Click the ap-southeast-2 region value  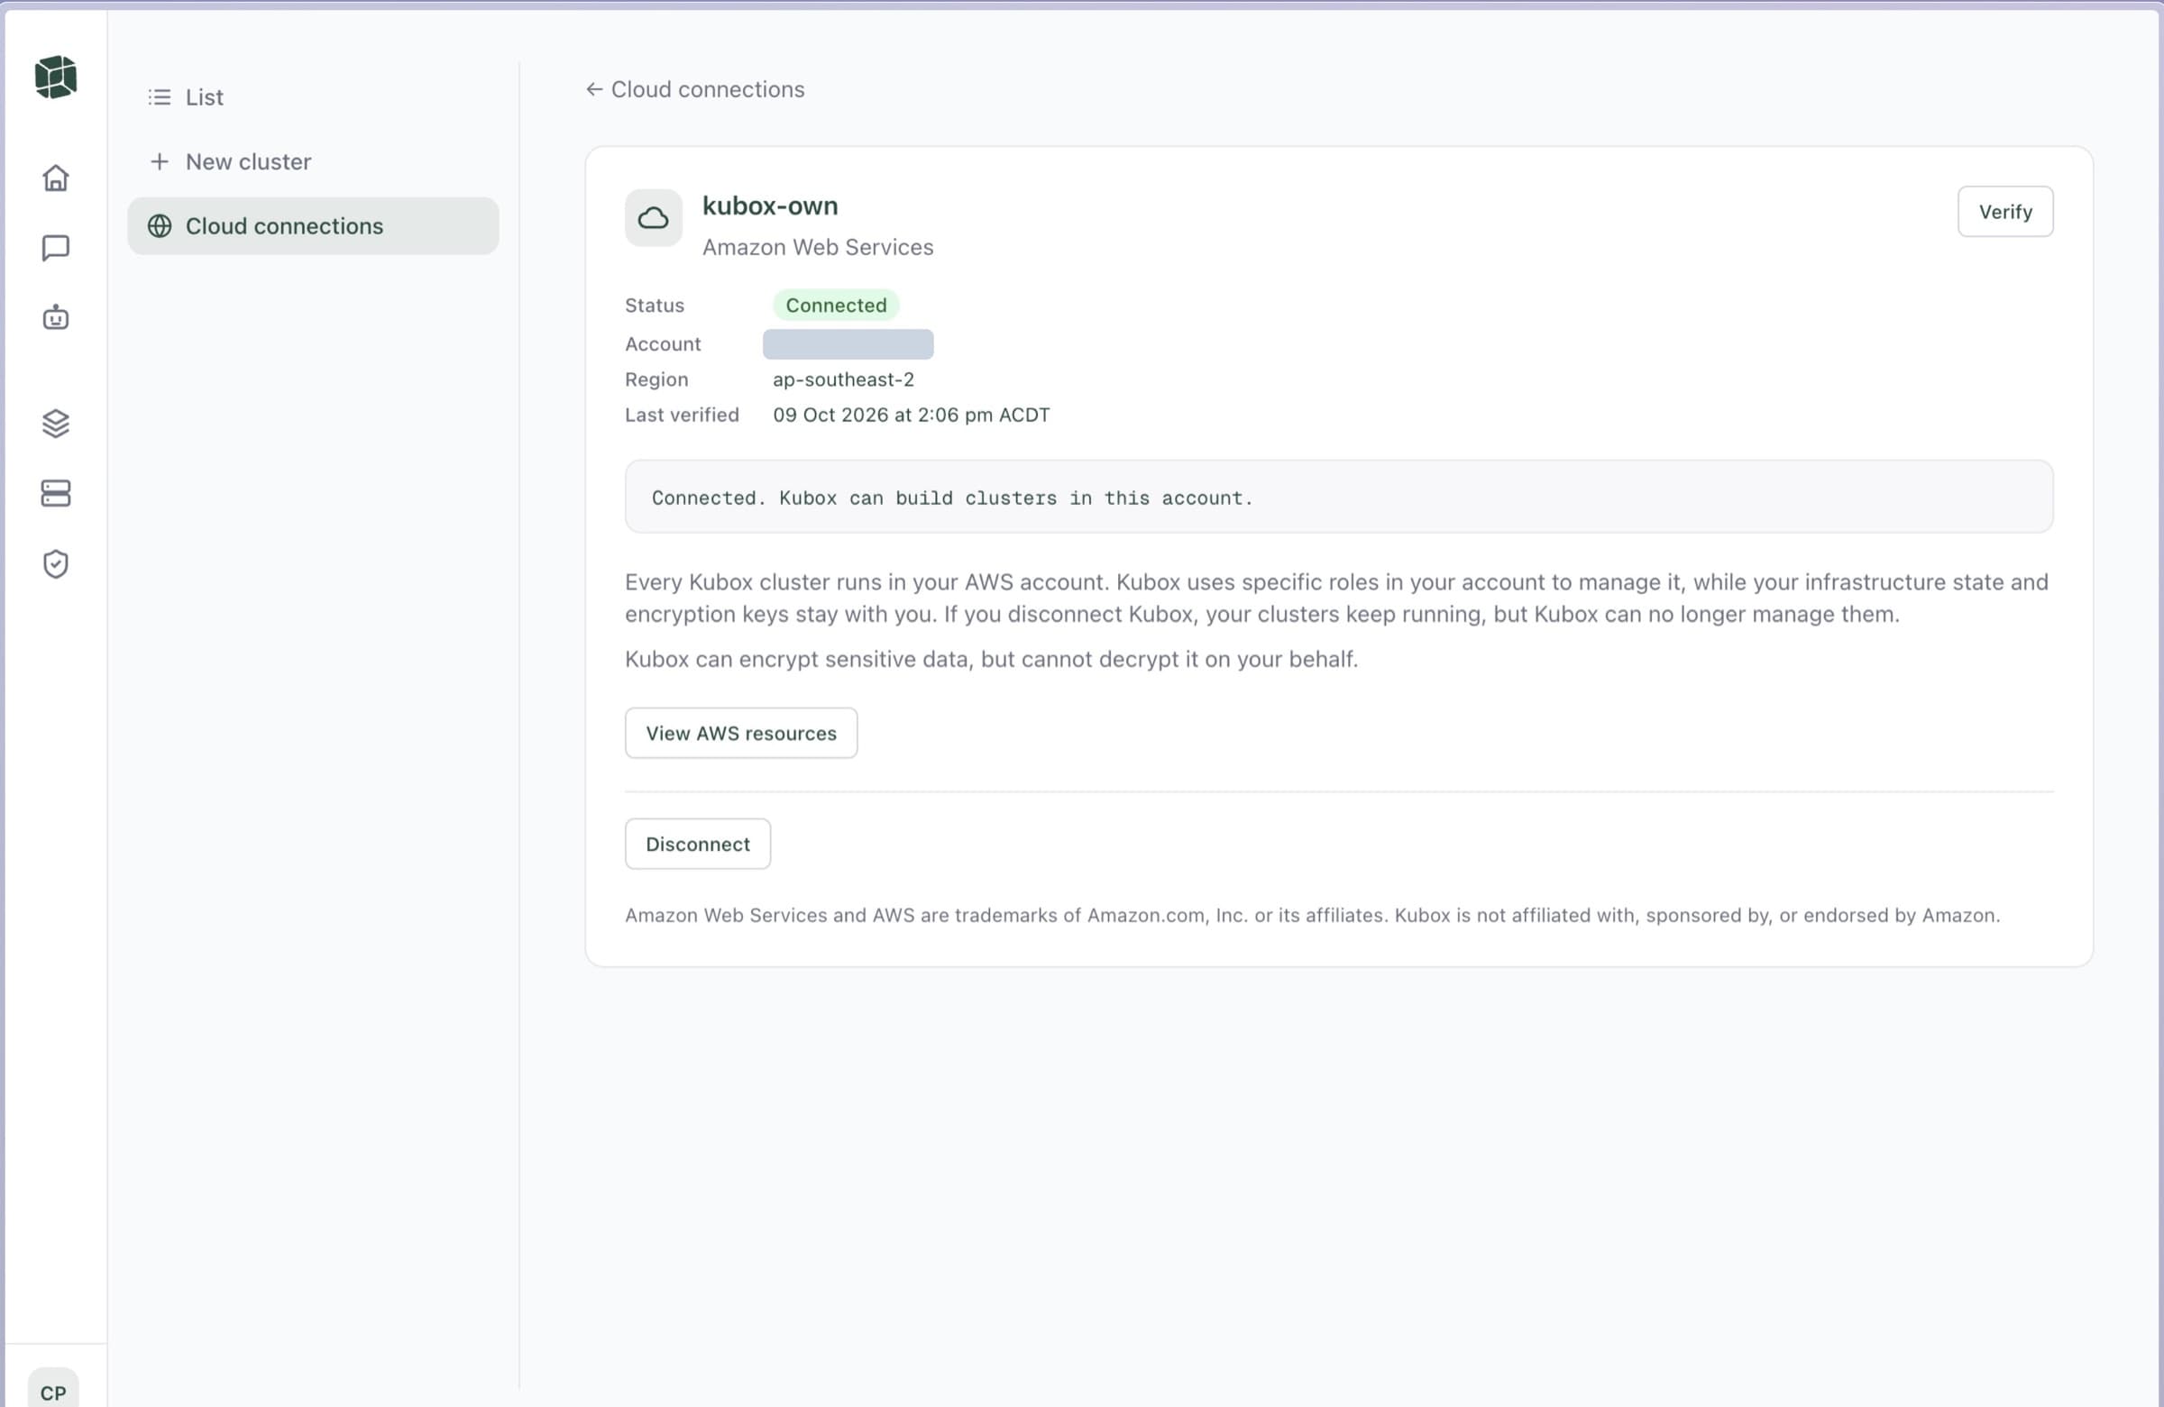click(x=843, y=380)
